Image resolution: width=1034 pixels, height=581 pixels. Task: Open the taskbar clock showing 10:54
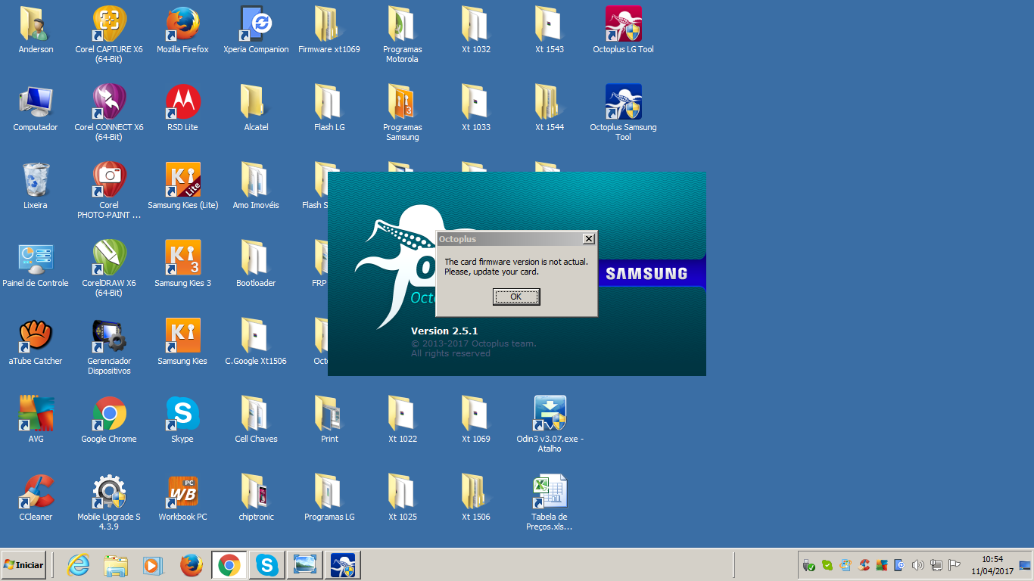pos(992,565)
